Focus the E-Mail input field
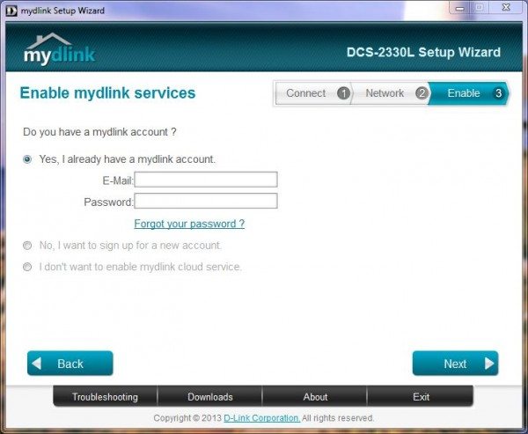Viewport: 528px width, 434px height. pos(206,180)
